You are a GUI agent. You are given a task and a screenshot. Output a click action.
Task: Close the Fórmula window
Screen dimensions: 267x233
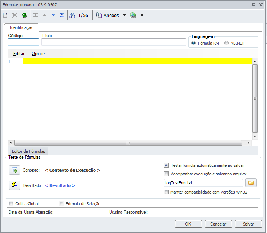tap(261, 5)
